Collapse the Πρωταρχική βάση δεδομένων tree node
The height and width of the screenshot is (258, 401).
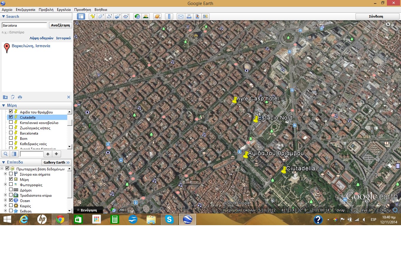coord(2,169)
